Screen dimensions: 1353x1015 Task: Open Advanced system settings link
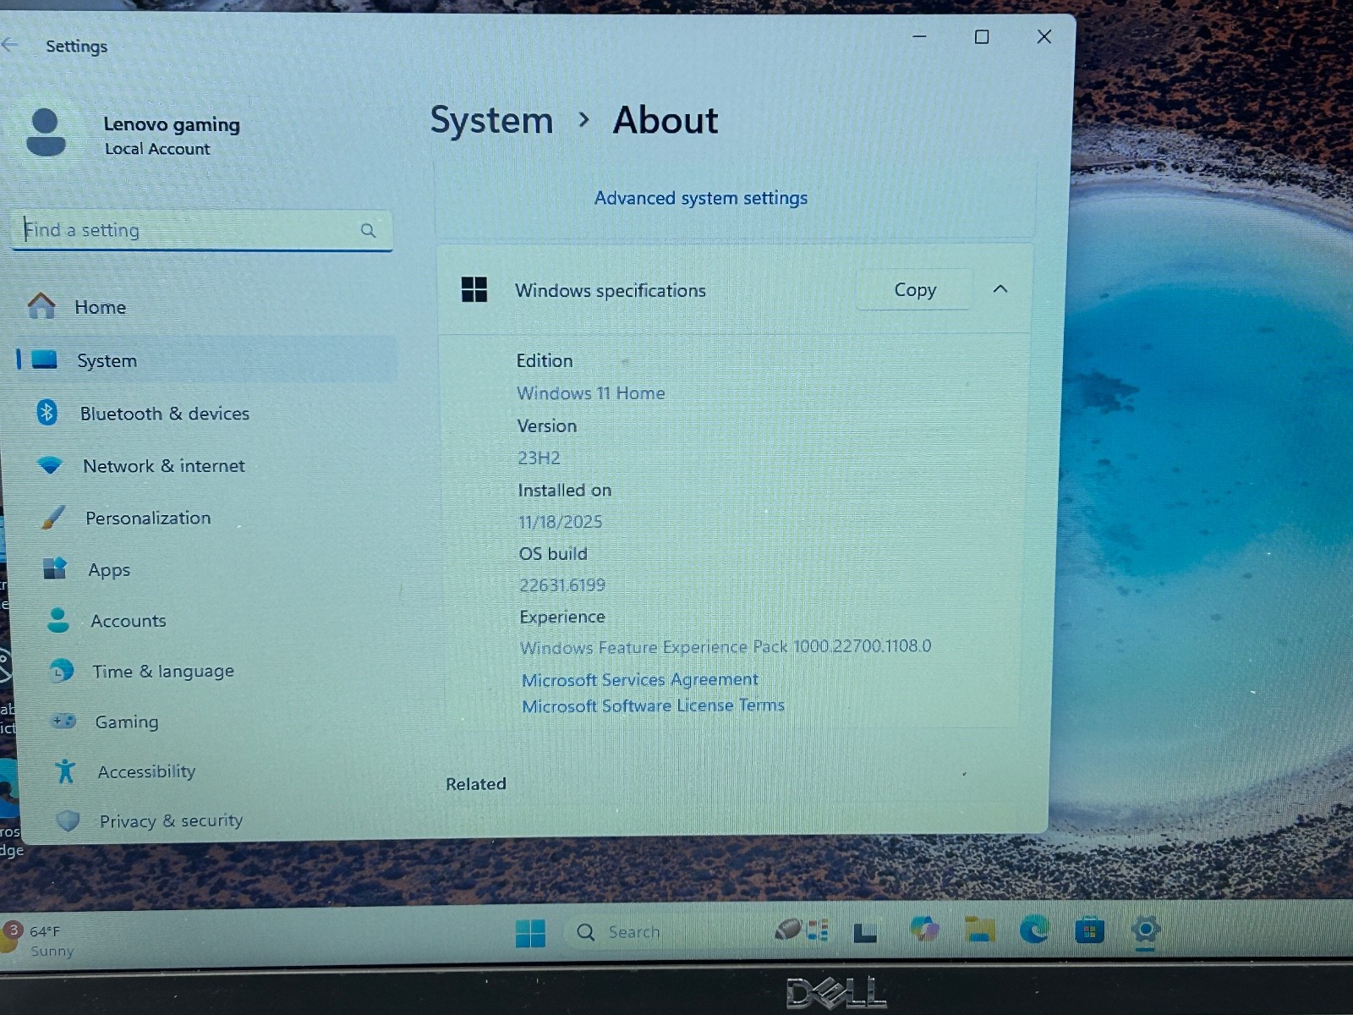tap(700, 198)
